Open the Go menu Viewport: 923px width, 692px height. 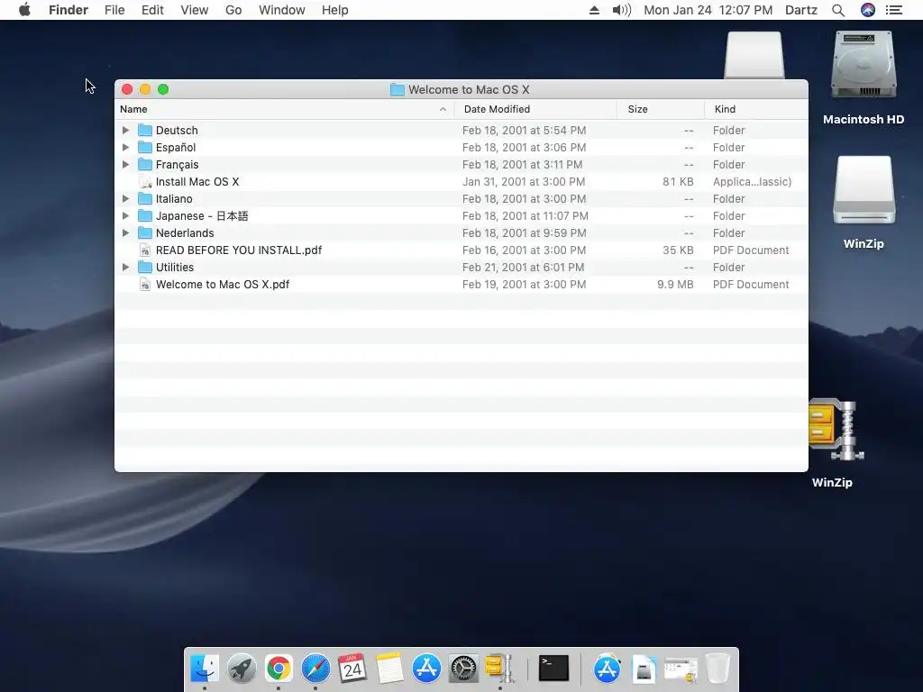233,10
